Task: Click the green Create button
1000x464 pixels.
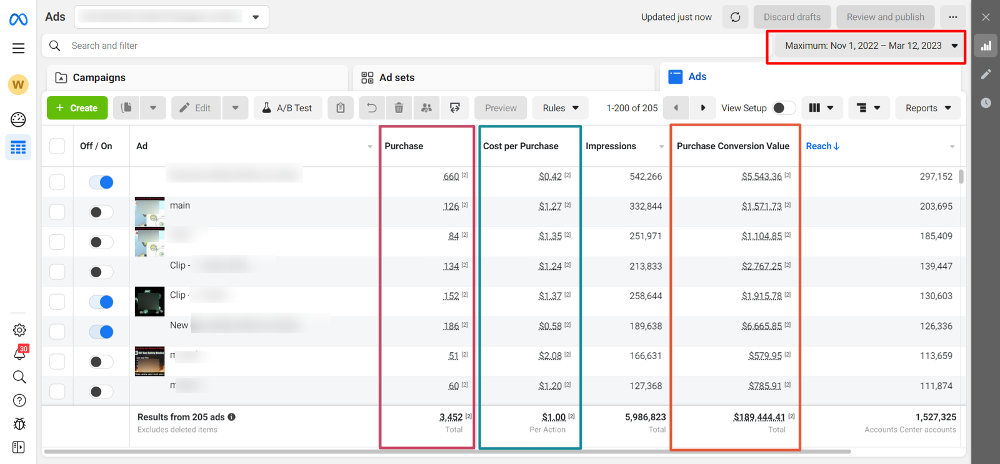Action: click(77, 108)
